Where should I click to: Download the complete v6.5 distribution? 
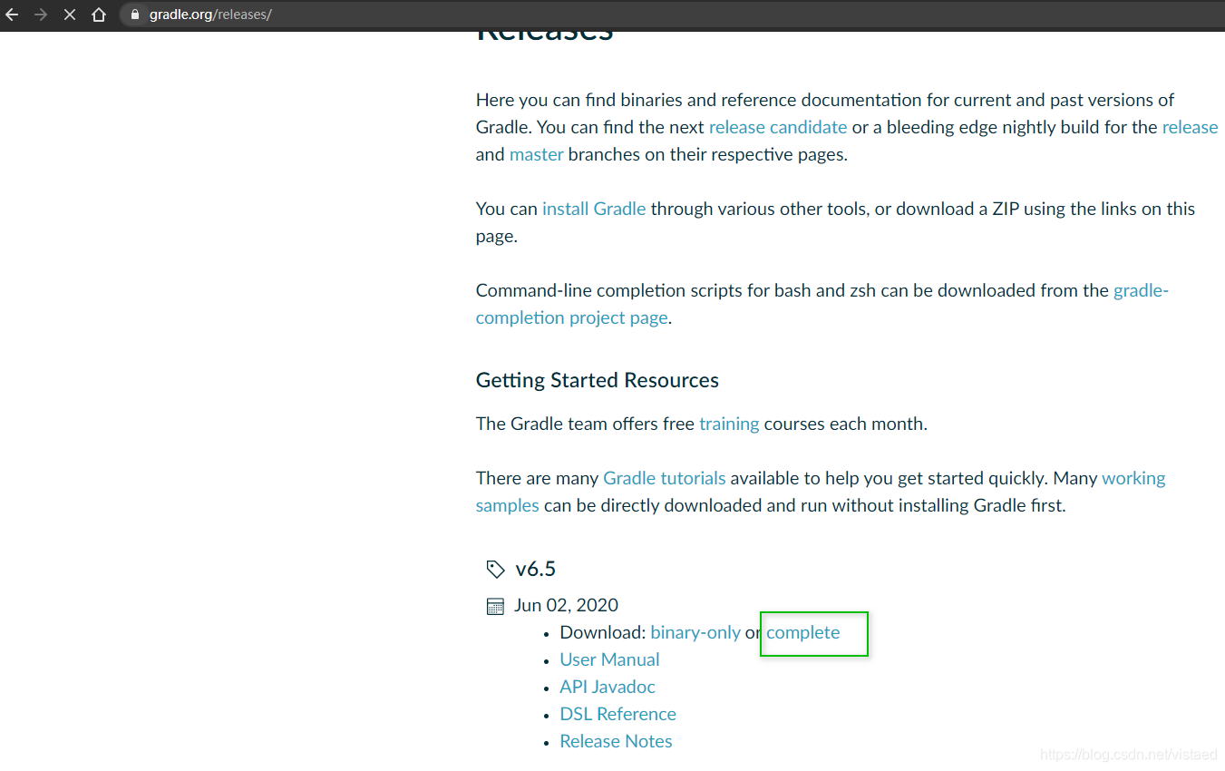(x=803, y=632)
